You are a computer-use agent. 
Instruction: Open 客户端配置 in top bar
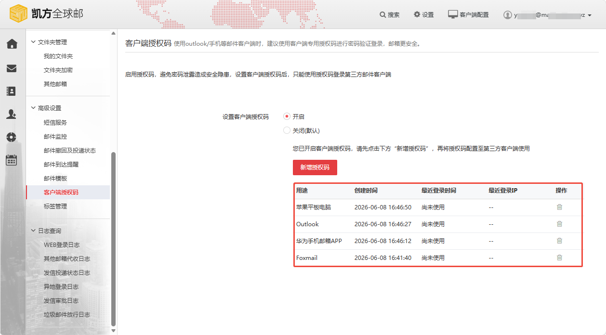(468, 15)
